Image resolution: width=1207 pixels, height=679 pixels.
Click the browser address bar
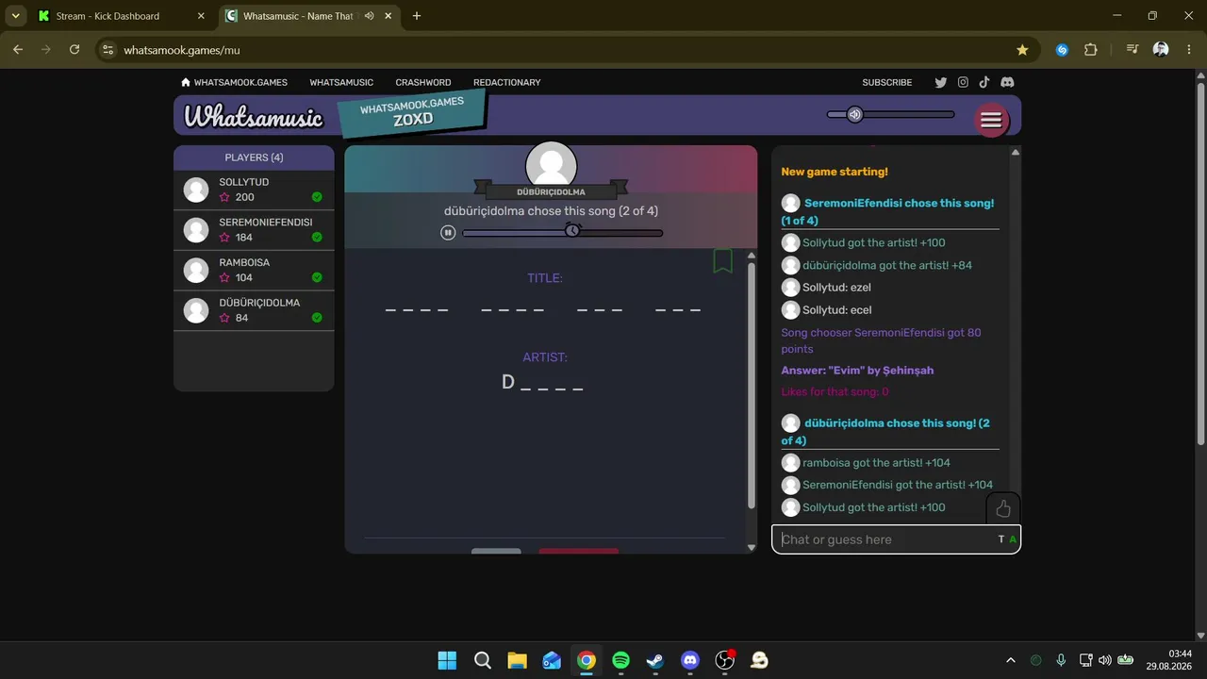[564, 50]
